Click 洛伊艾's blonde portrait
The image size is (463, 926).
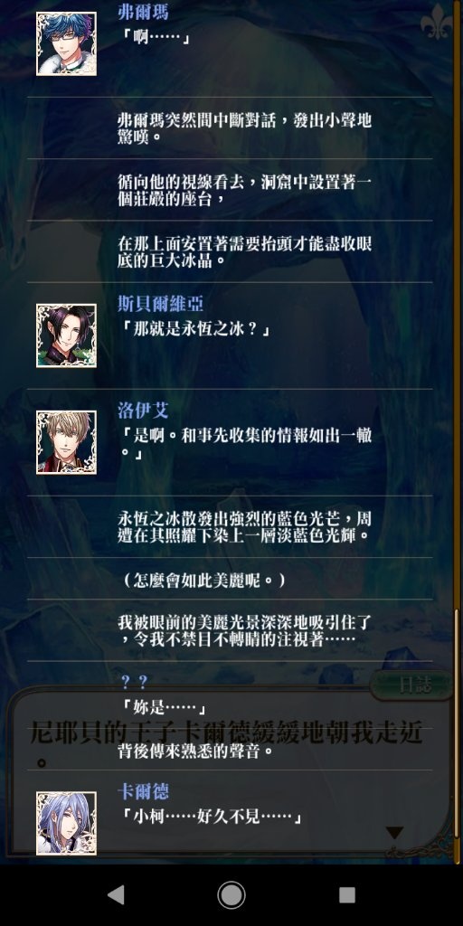point(66,442)
